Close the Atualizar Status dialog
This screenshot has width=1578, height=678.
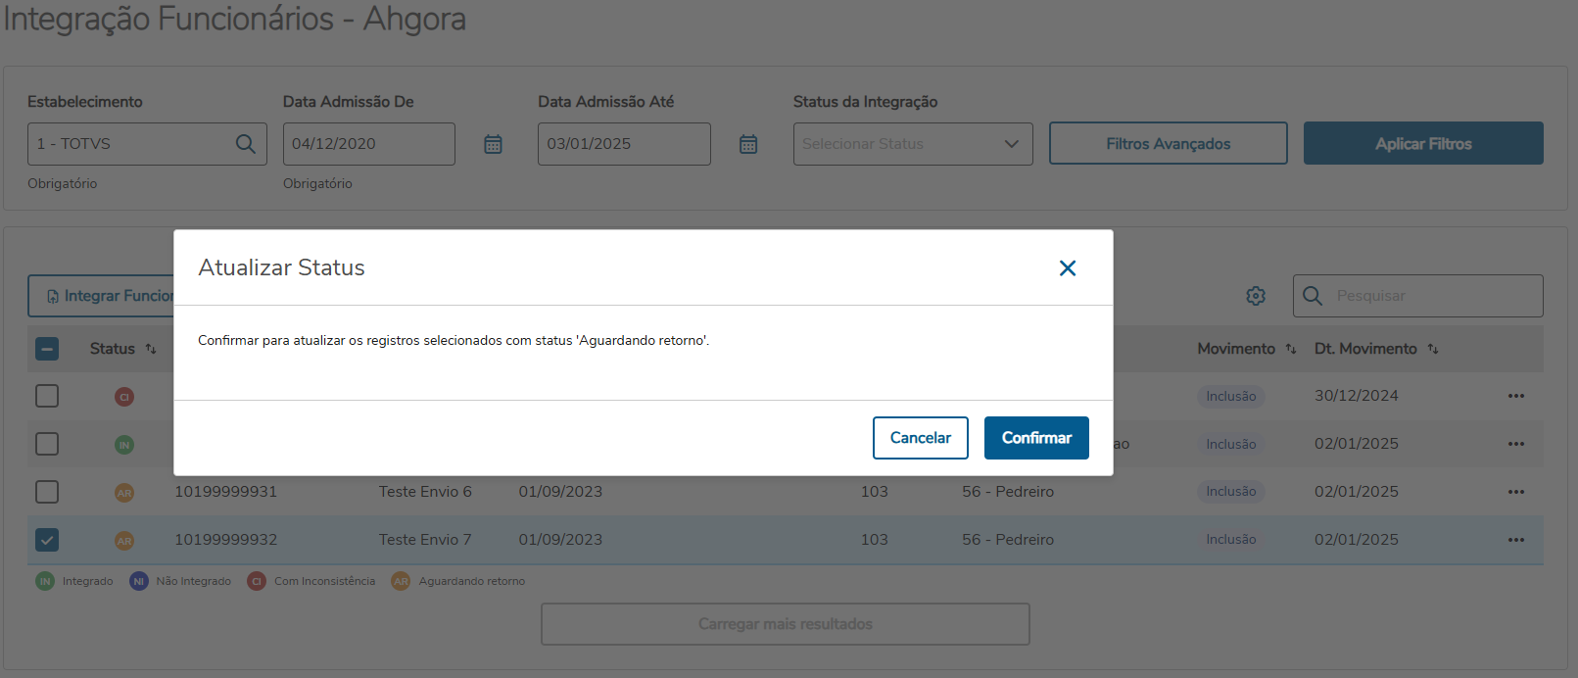tap(1067, 268)
